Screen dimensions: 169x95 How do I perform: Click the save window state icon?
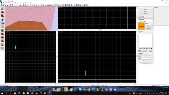tap(12, 5)
